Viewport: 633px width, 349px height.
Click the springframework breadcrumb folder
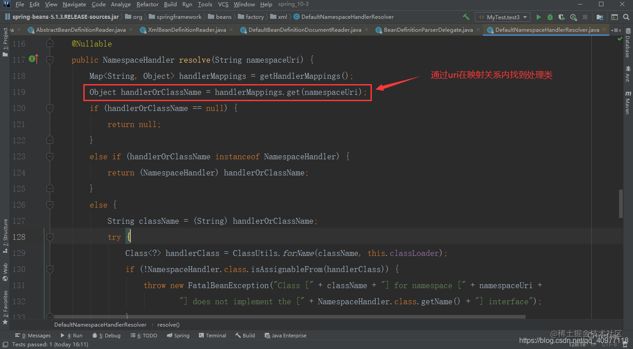pos(175,17)
